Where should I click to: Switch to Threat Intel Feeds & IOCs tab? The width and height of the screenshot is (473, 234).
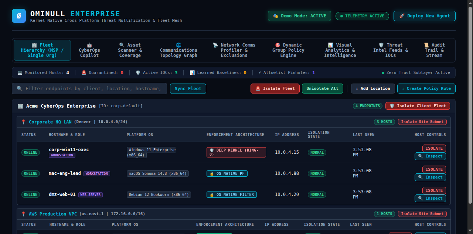pyautogui.click(x=391, y=50)
